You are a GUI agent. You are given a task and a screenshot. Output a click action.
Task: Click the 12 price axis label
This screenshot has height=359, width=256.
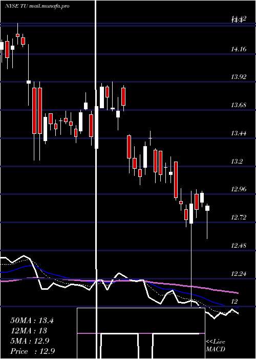[x=234, y=302]
